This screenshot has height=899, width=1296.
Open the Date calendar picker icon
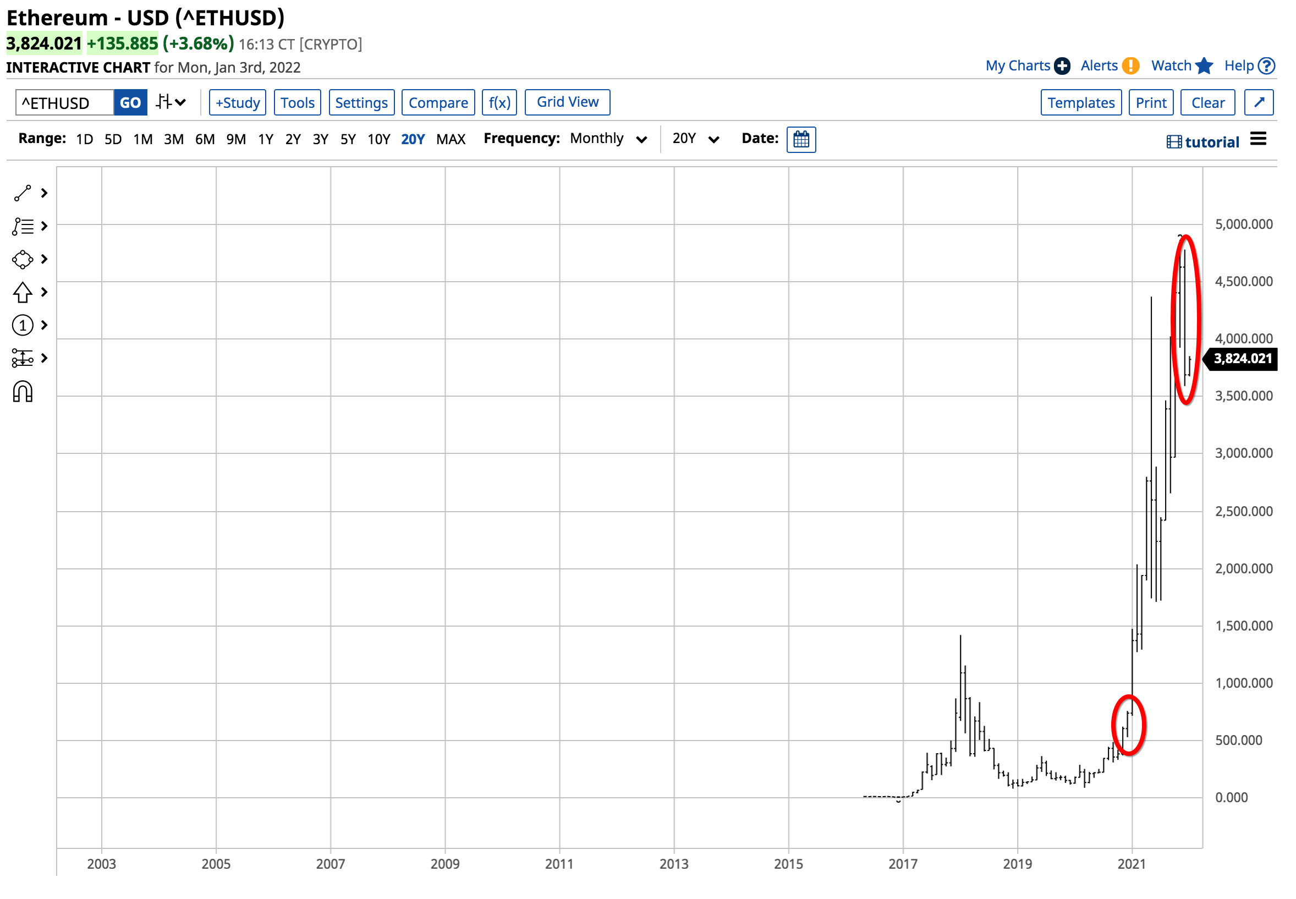[801, 139]
